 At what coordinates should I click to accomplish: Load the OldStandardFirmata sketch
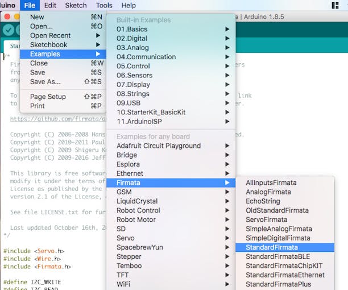(285, 210)
